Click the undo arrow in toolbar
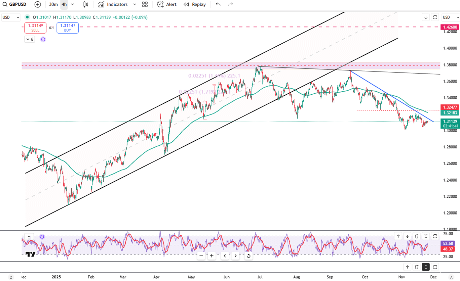The width and height of the screenshot is (460, 281). click(218, 4)
